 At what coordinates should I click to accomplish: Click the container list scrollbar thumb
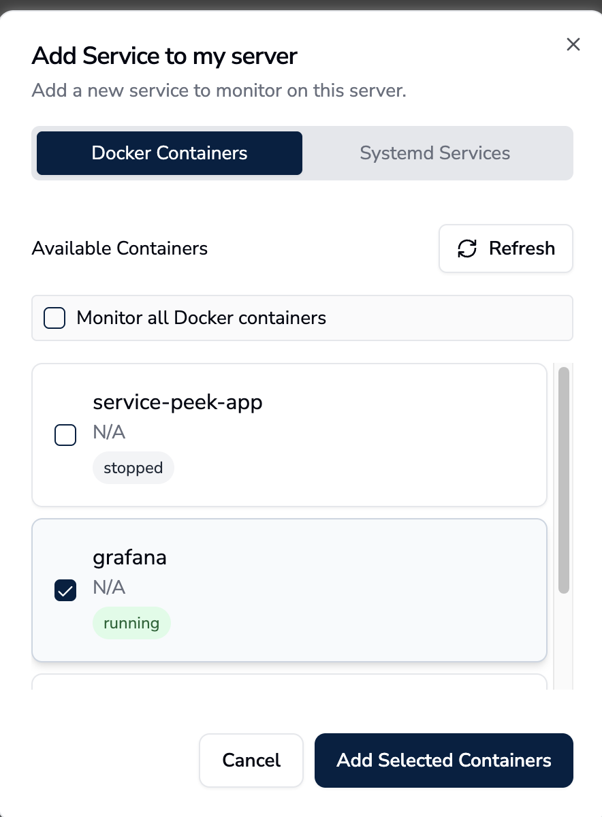click(564, 480)
